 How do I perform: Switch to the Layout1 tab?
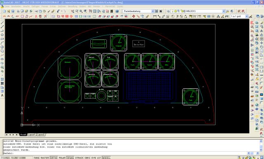[x=32, y=135]
